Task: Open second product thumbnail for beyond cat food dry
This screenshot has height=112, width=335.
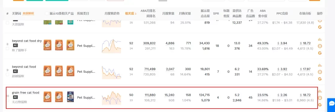Action: click(x=59, y=45)
